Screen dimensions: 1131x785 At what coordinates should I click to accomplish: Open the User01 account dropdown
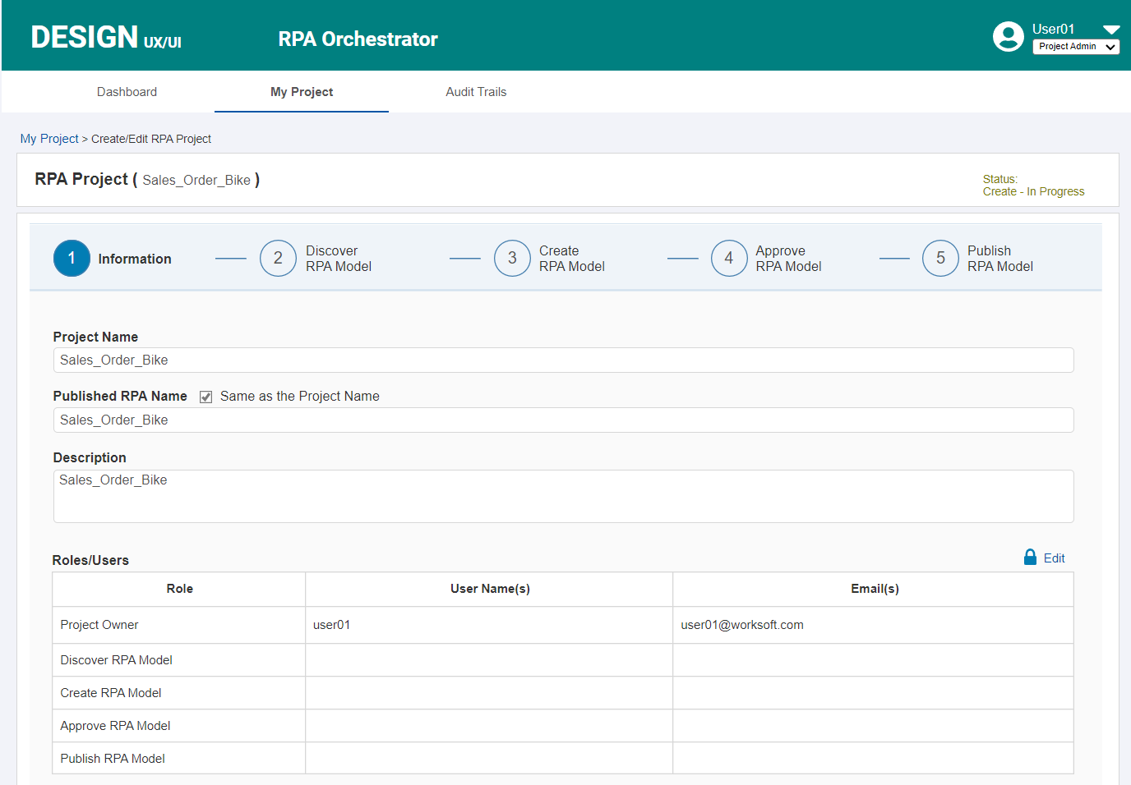click(1111, 28)
